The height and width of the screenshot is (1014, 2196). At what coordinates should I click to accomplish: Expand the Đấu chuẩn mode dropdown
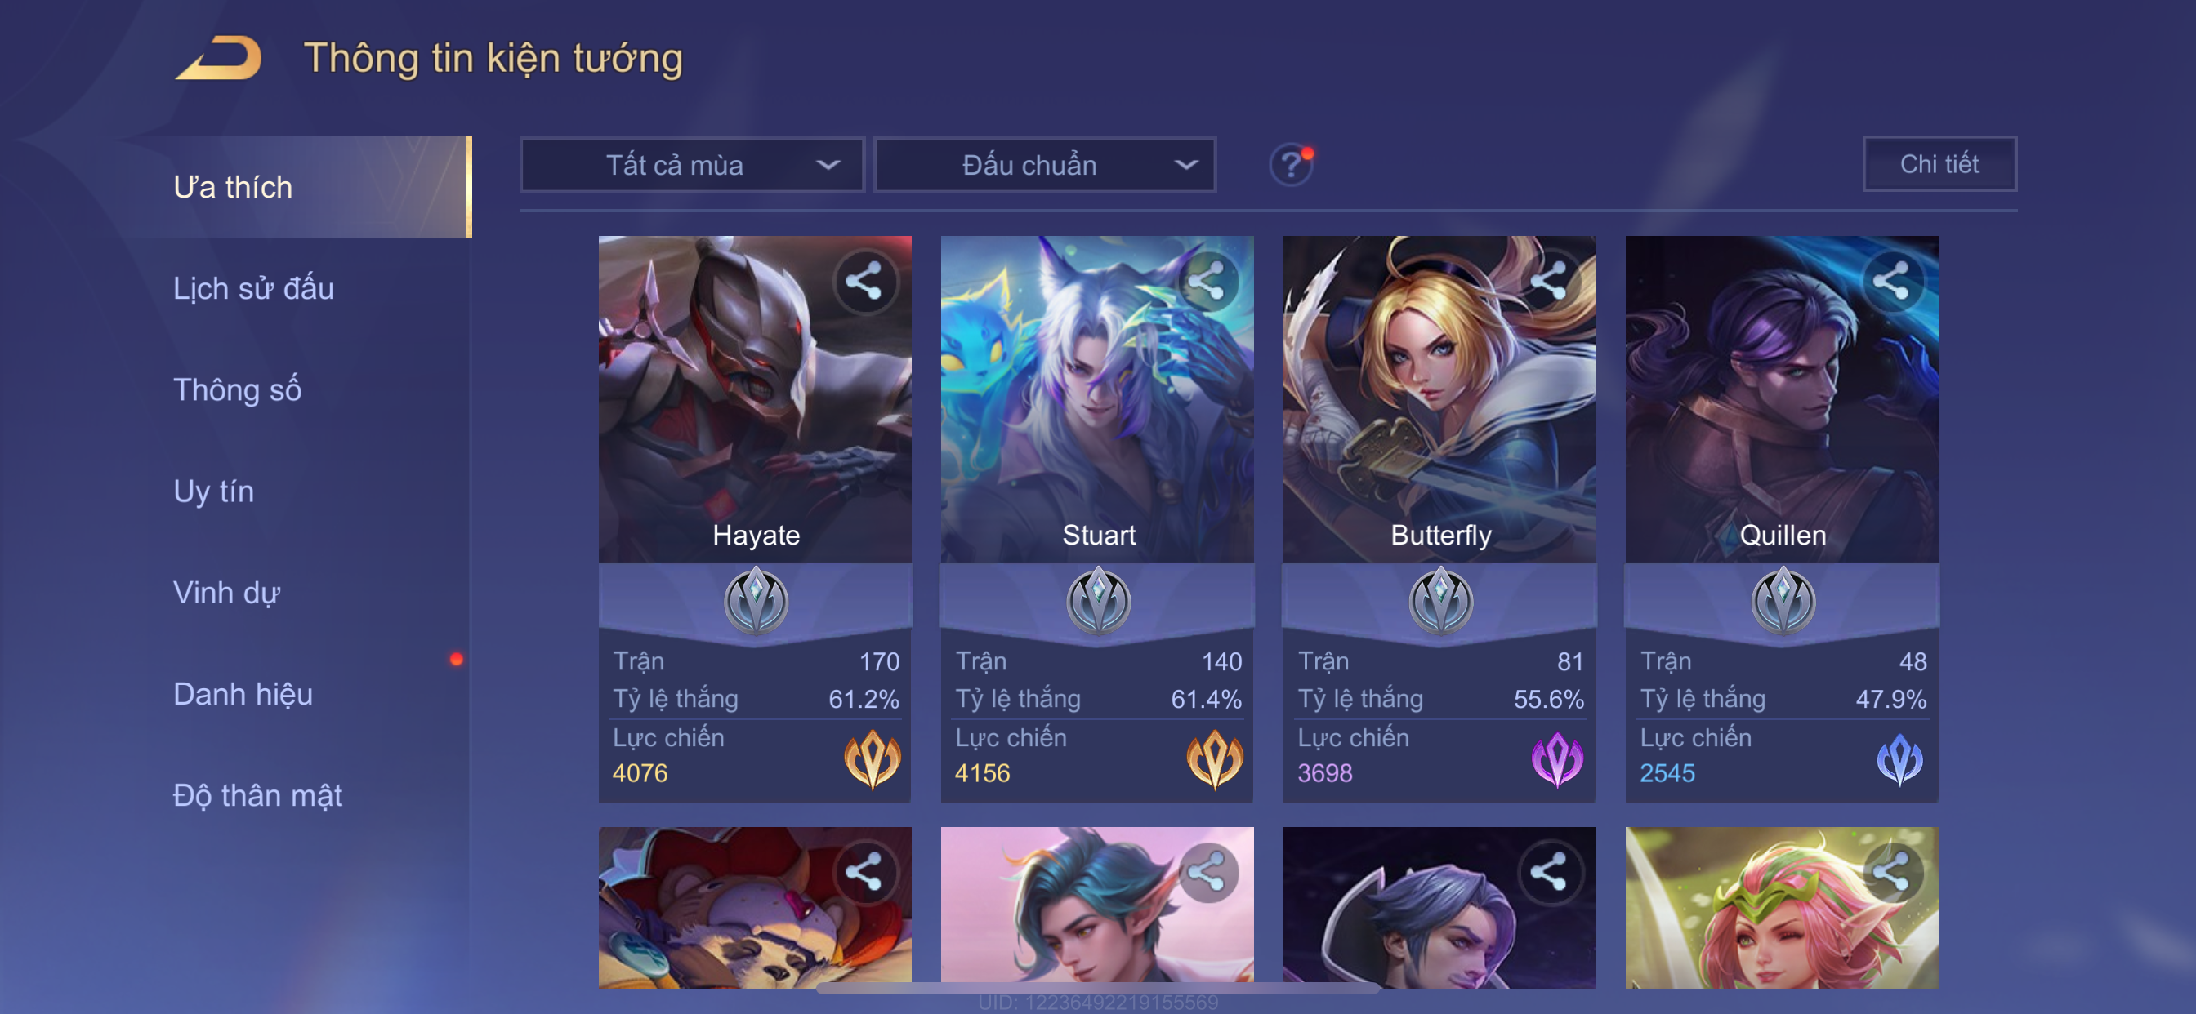pos(1046,164)
